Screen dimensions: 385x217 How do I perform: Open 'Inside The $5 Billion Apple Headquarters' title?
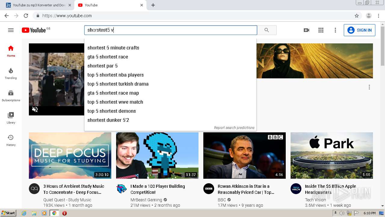click(330, 189)
